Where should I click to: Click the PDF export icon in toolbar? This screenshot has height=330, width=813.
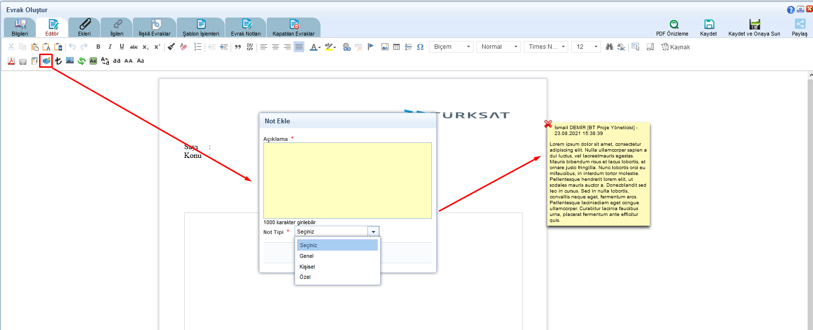click(11, 61)
